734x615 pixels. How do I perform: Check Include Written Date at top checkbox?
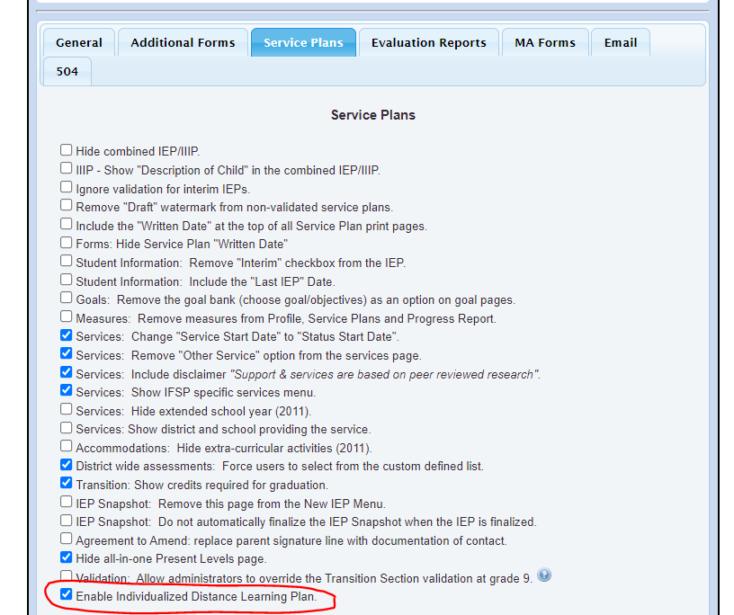[66, 224]
